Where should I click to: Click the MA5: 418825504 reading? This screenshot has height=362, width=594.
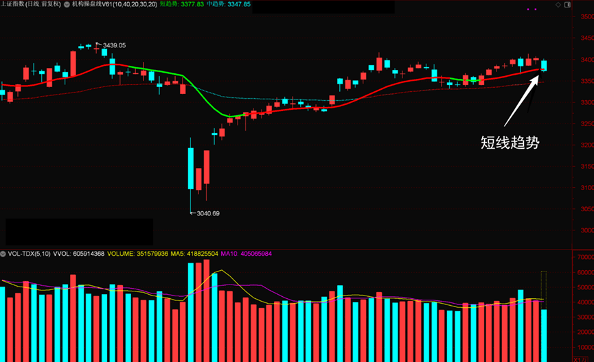click(194, 254)
